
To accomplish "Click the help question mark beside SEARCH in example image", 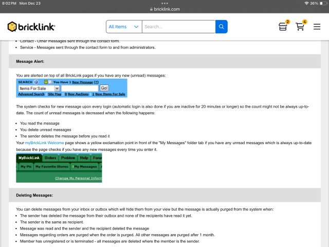I will 36,82.
